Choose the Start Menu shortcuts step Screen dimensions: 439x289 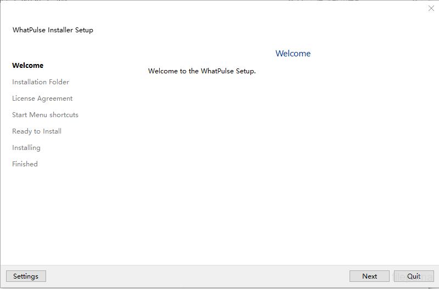click(x=45, y=115)
